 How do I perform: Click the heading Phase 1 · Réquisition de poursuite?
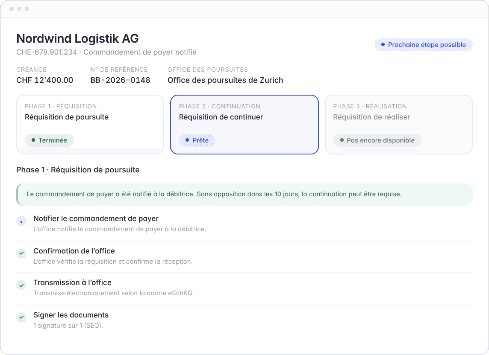pyautogui.click(x=78, y=170)
